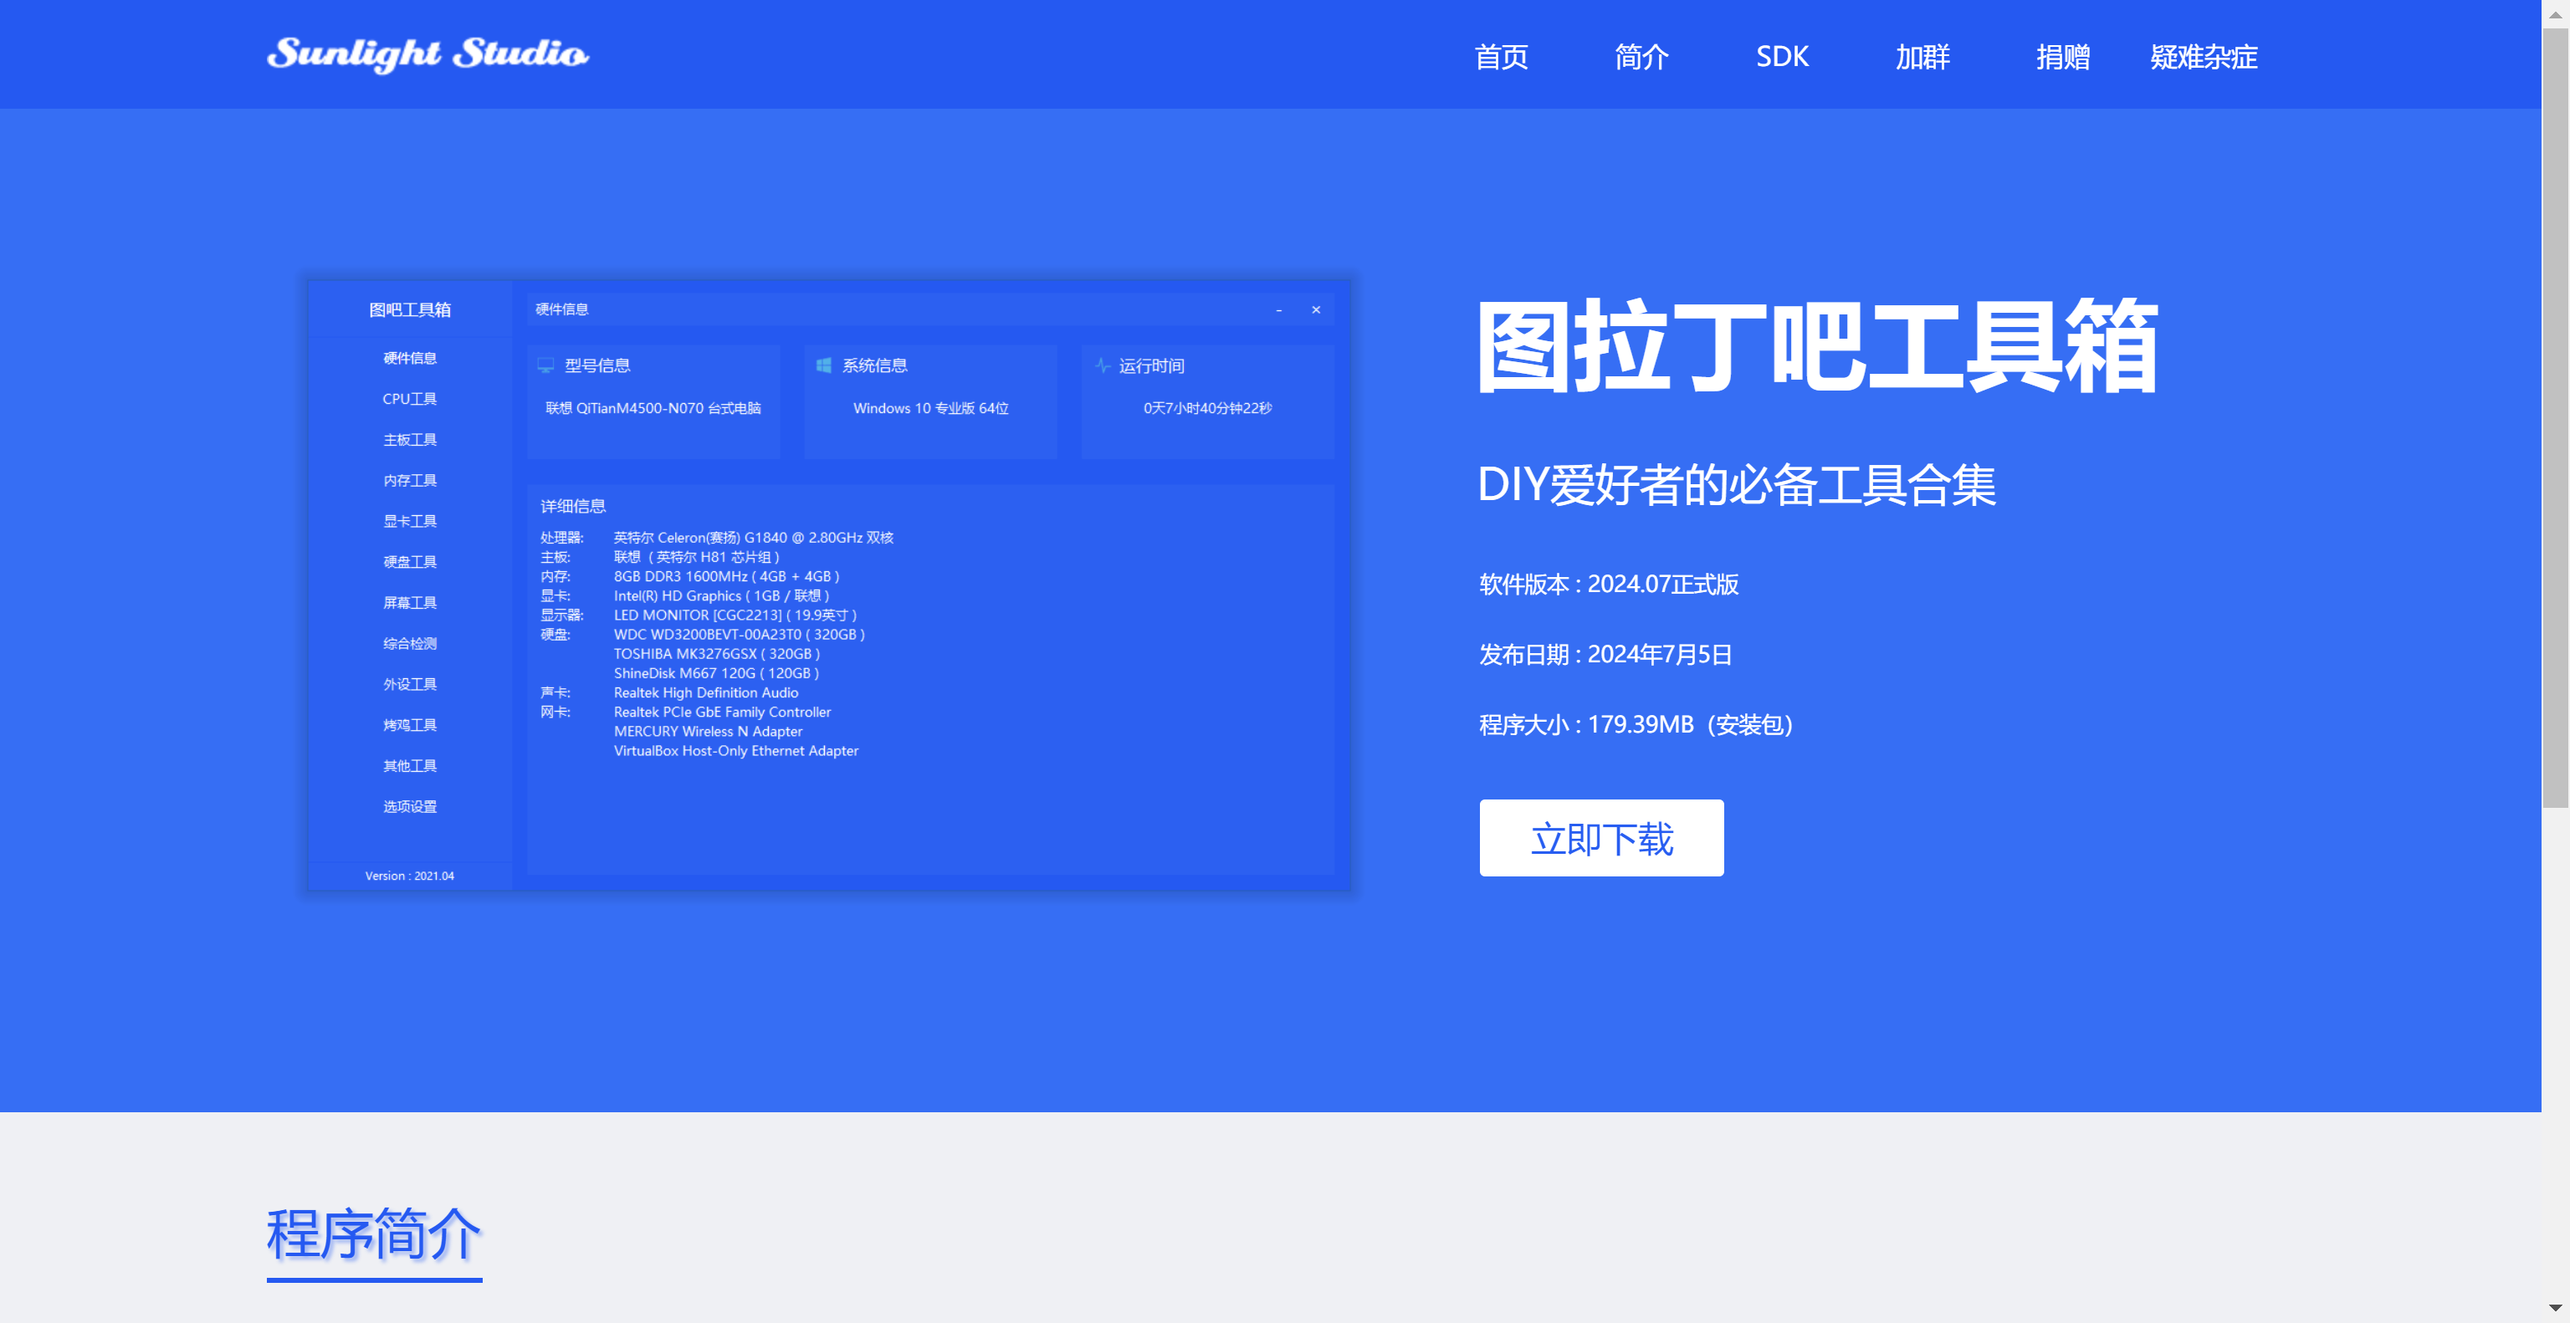Click TOSHIBA MK3276GSX disk line
Image resolution: width=2570 pixels, height=1323 pixels.
click(716, 654)
